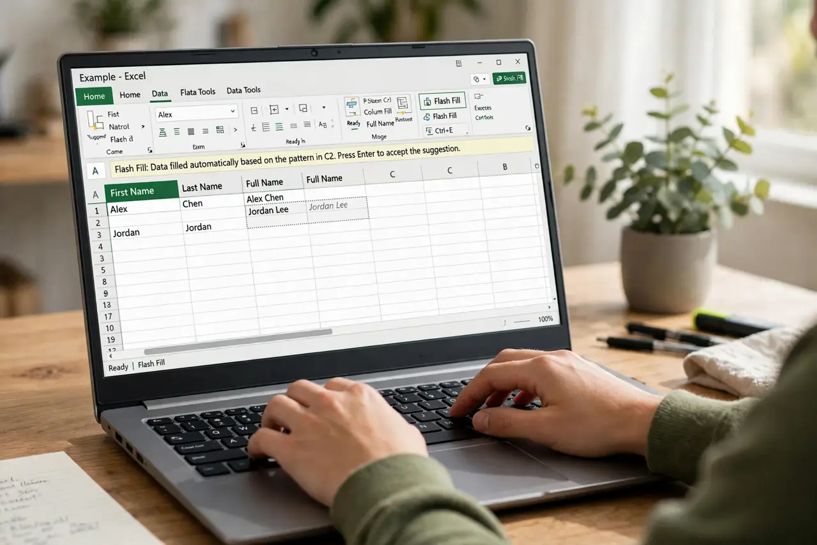Image resolution: width=817 pixels, height=545 pixels.
Task: Click the box with minus icon
Action: click(x=254, y=110)
